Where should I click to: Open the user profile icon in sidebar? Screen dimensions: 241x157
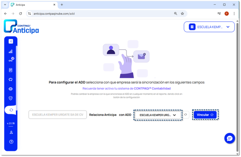tap(11, 132)
